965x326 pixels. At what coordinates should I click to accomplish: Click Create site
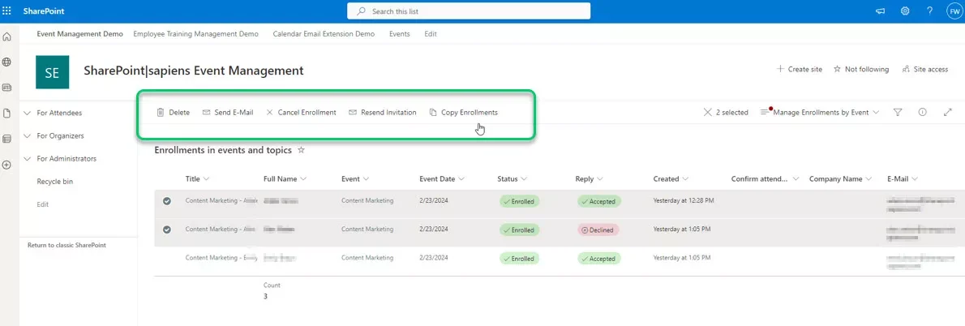[x=800, y=70]
